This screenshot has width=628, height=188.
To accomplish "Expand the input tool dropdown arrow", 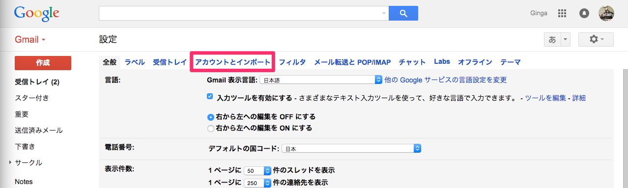I will coord(566,40).
